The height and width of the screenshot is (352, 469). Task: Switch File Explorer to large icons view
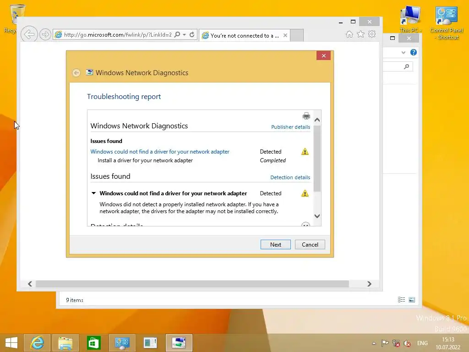[x=412, y=300]
